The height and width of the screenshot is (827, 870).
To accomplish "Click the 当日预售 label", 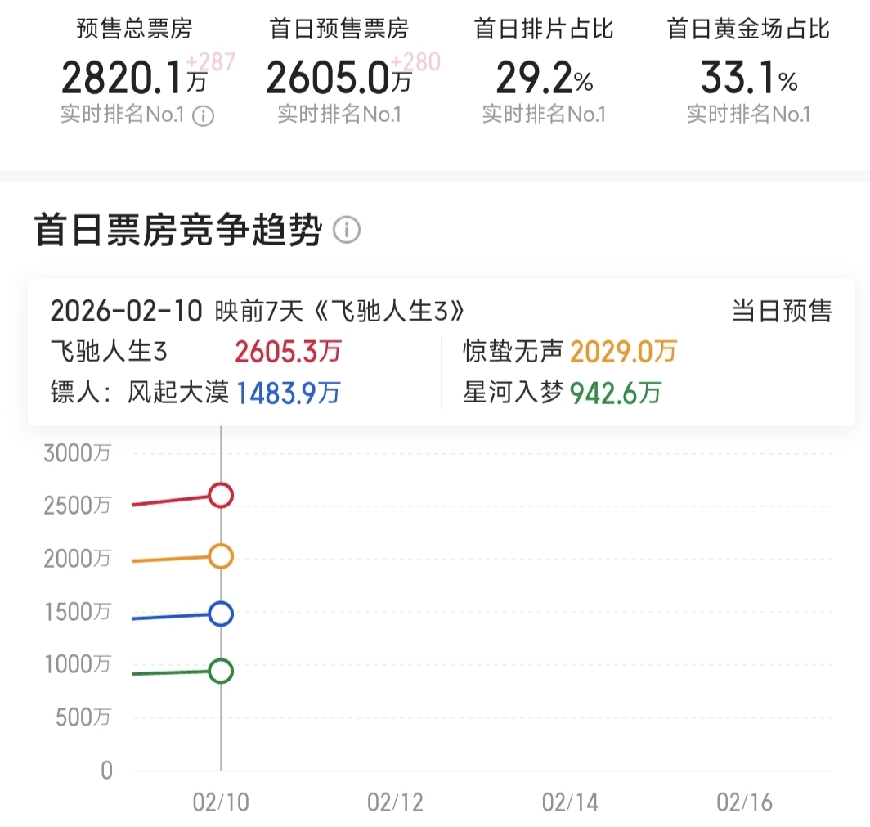I will tap(782, 311).
